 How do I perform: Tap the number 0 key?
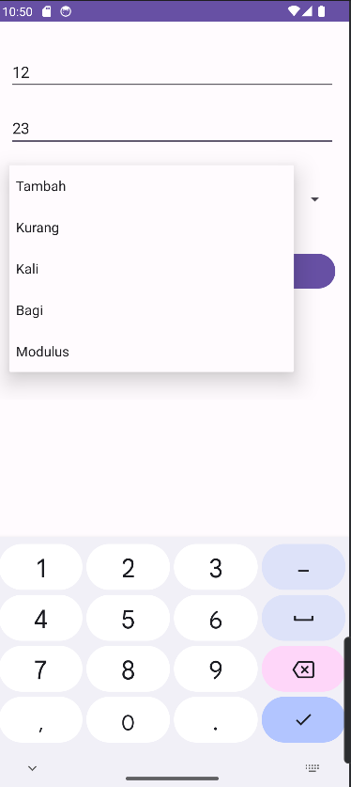pyautogui.click(x=129, y=719)
